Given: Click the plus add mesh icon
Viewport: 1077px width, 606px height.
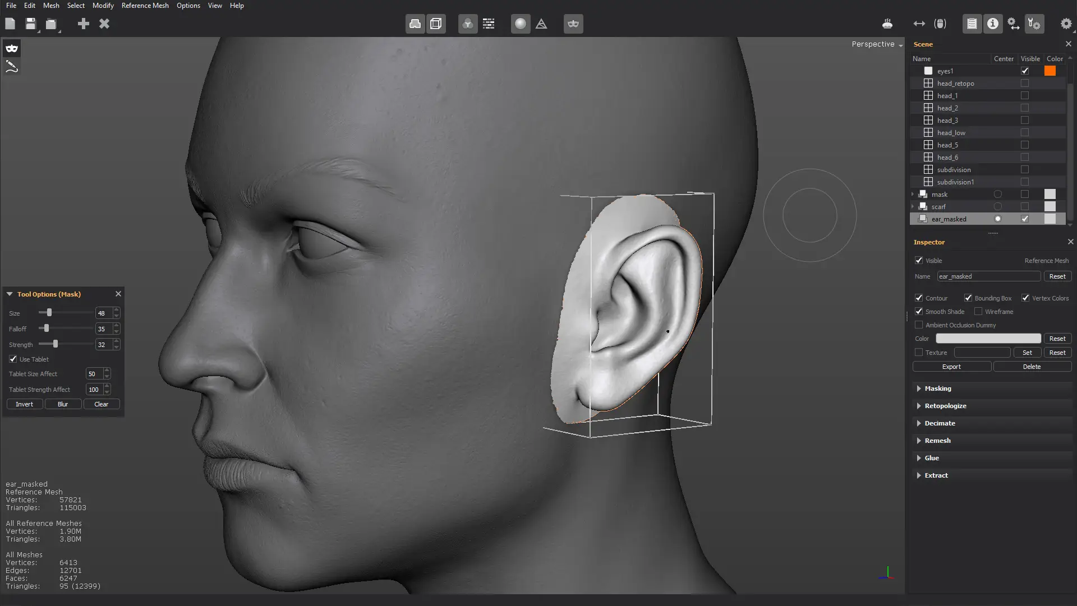Looking at the screenshot, I should (x=84, y=24).
